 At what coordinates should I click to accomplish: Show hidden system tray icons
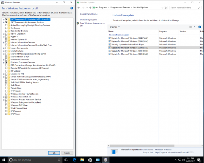[175, 160]
